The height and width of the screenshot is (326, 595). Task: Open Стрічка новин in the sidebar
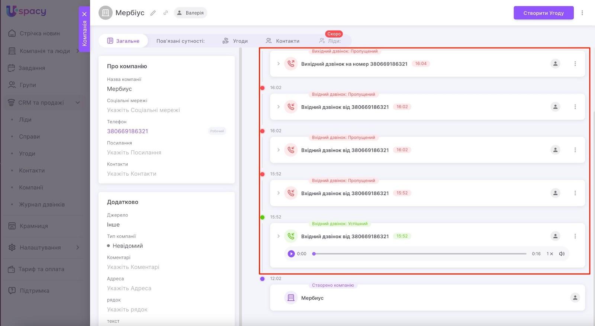click(x=39, y=33)
